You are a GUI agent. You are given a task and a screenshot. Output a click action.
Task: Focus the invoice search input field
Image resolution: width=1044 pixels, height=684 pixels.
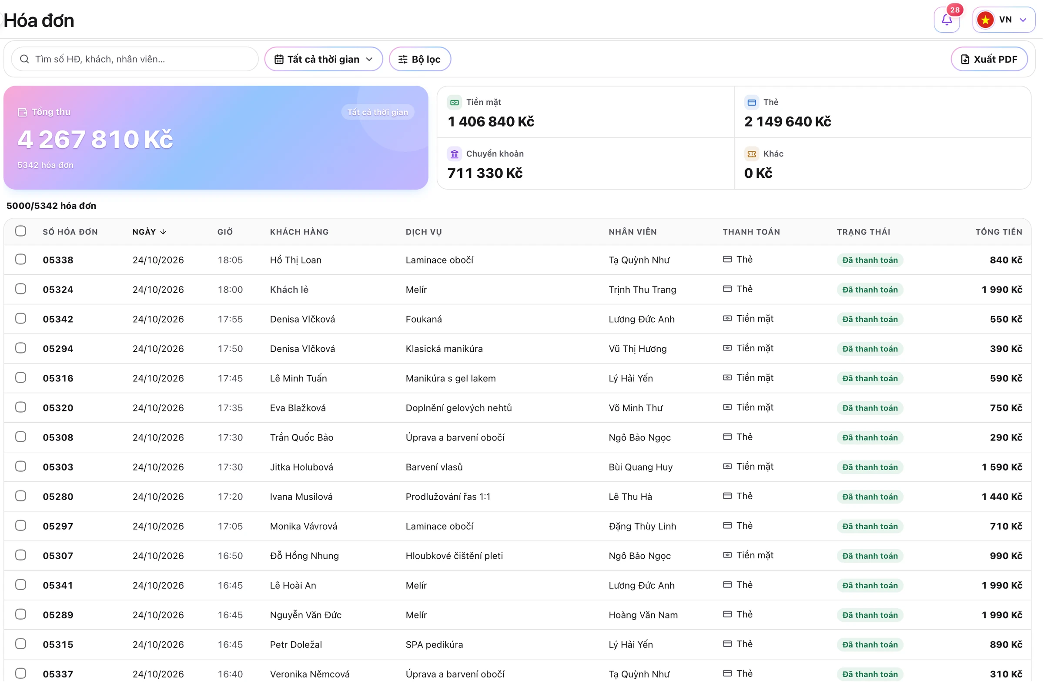pos(135,59)
